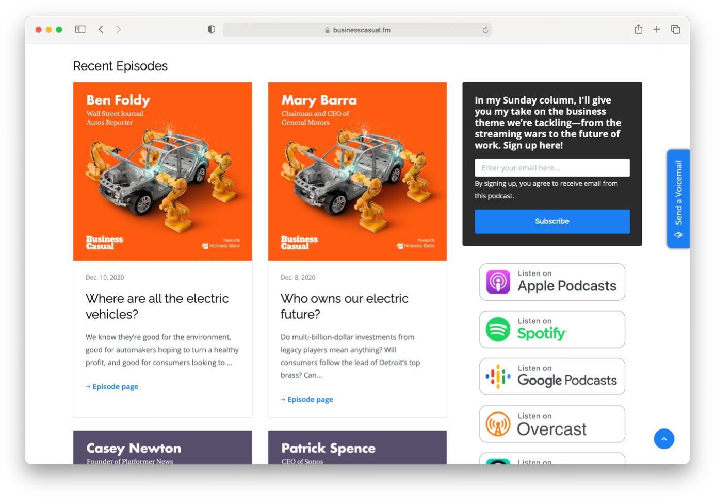Listen on Google Podcasts button
Viewport: 715px width, 499px height.
pyautogui.click(x=552, y=376)
